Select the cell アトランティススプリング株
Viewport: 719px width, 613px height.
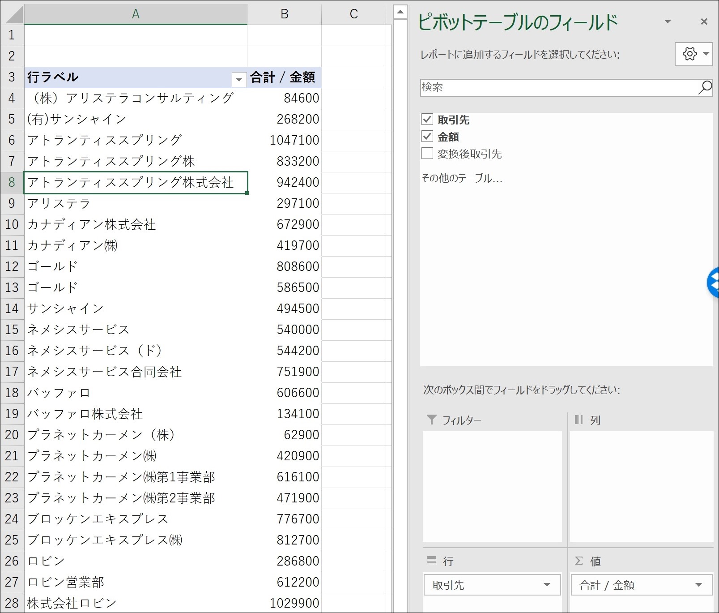pos(136,161)
